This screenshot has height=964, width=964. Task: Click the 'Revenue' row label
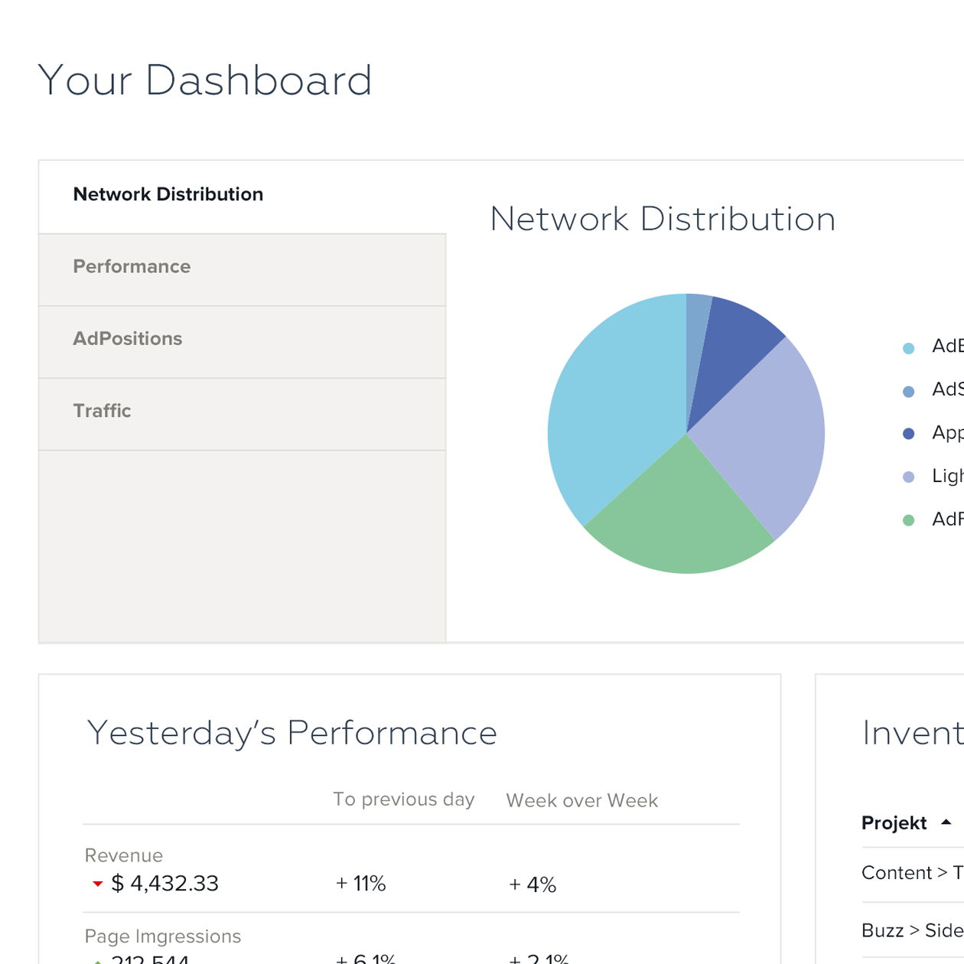click(x=123, y=855)
